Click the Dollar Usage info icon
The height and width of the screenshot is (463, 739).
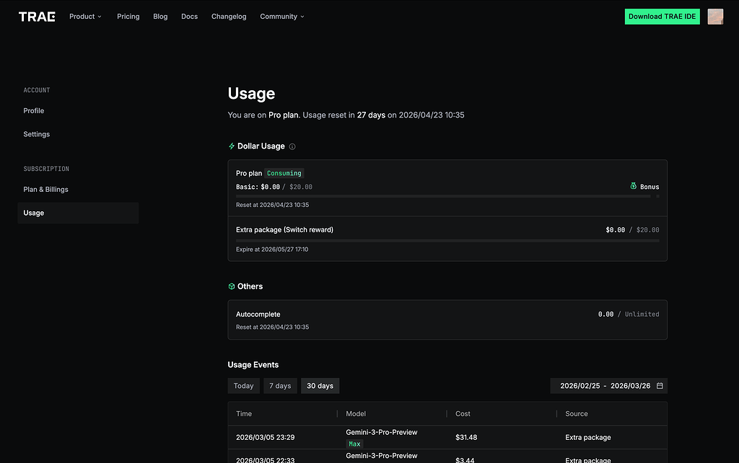(292, 146)
